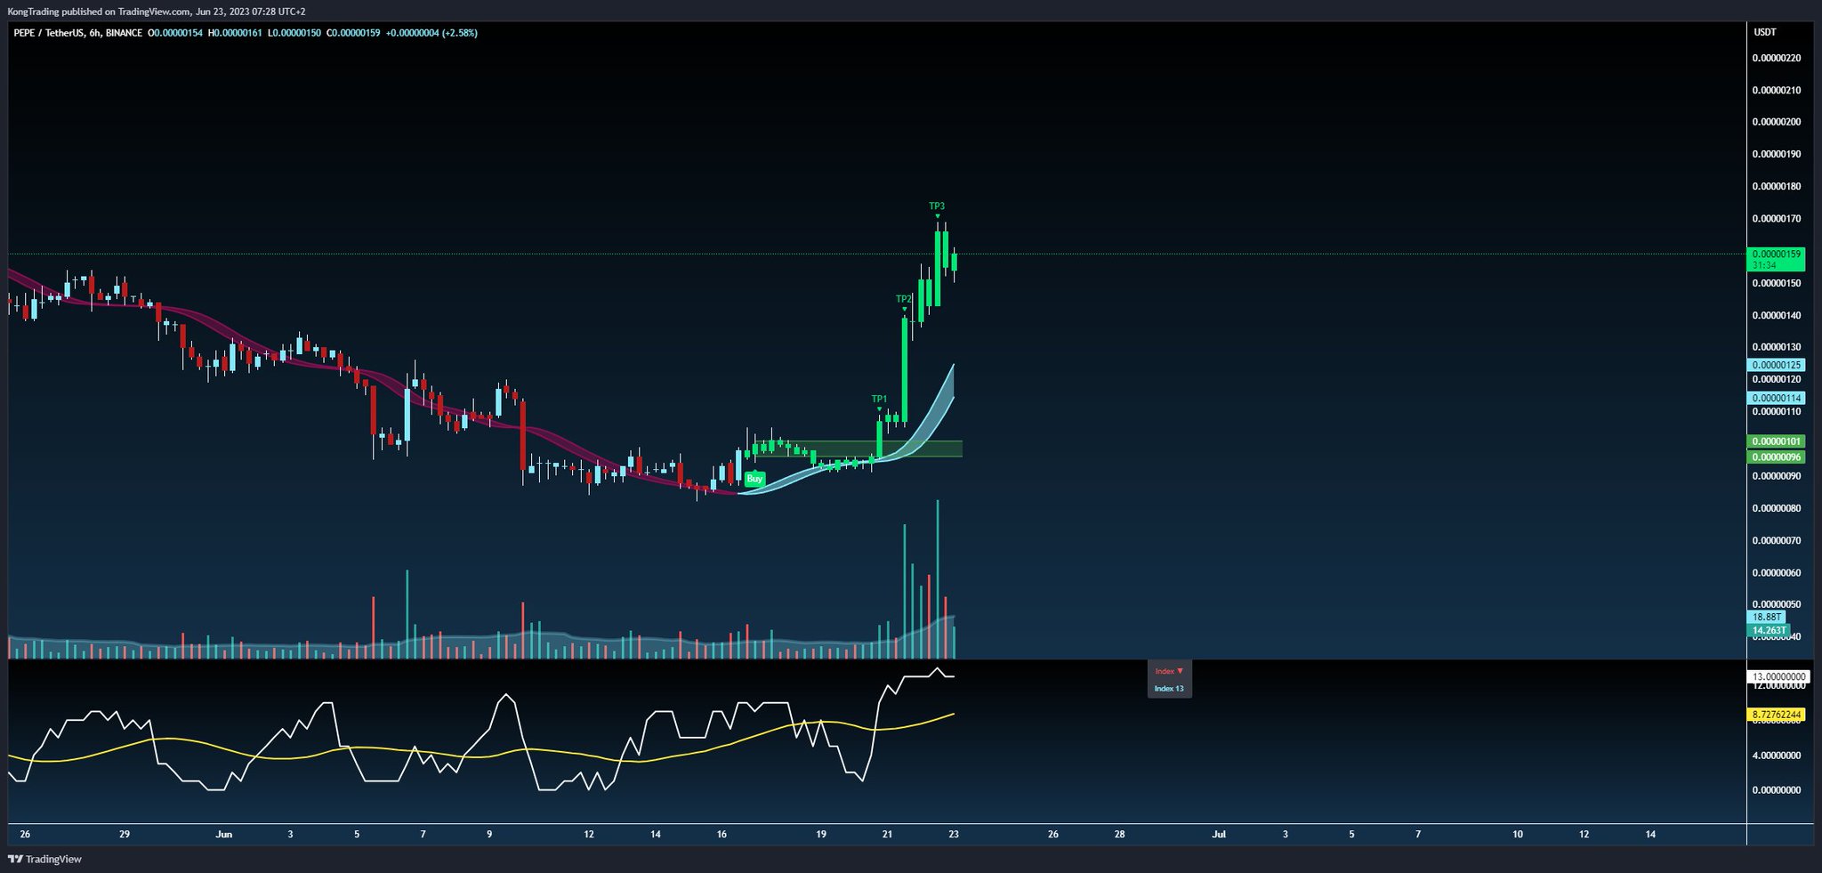
Task: Click the TradingView logo at the bottom
Action: click(x=44, y=859)
